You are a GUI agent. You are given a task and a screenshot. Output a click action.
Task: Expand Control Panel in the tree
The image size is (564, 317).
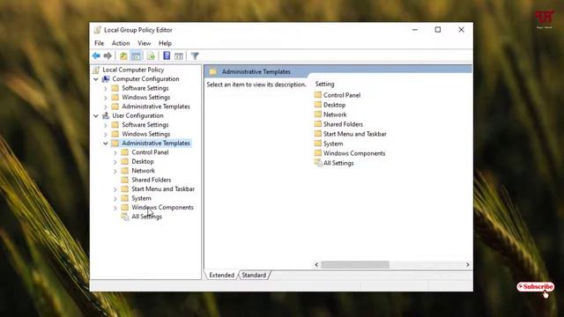(115, 152)
